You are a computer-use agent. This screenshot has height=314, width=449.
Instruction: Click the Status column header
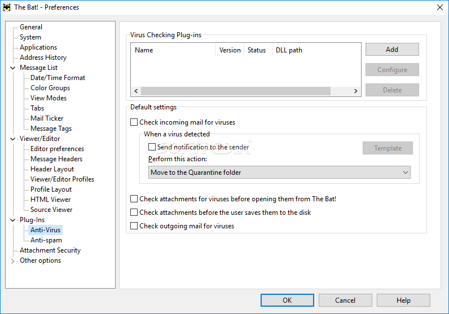tap(258, 50)
